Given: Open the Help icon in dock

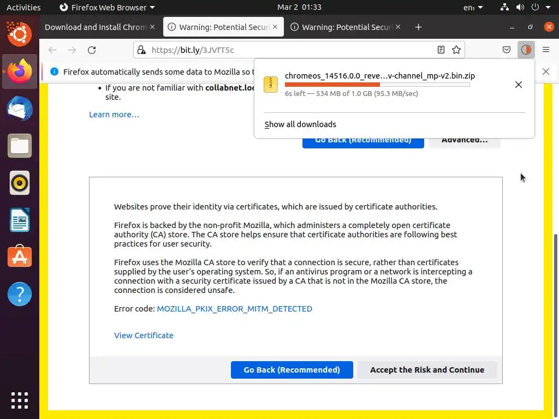Looking at the screenshot, I should point(19,294).
